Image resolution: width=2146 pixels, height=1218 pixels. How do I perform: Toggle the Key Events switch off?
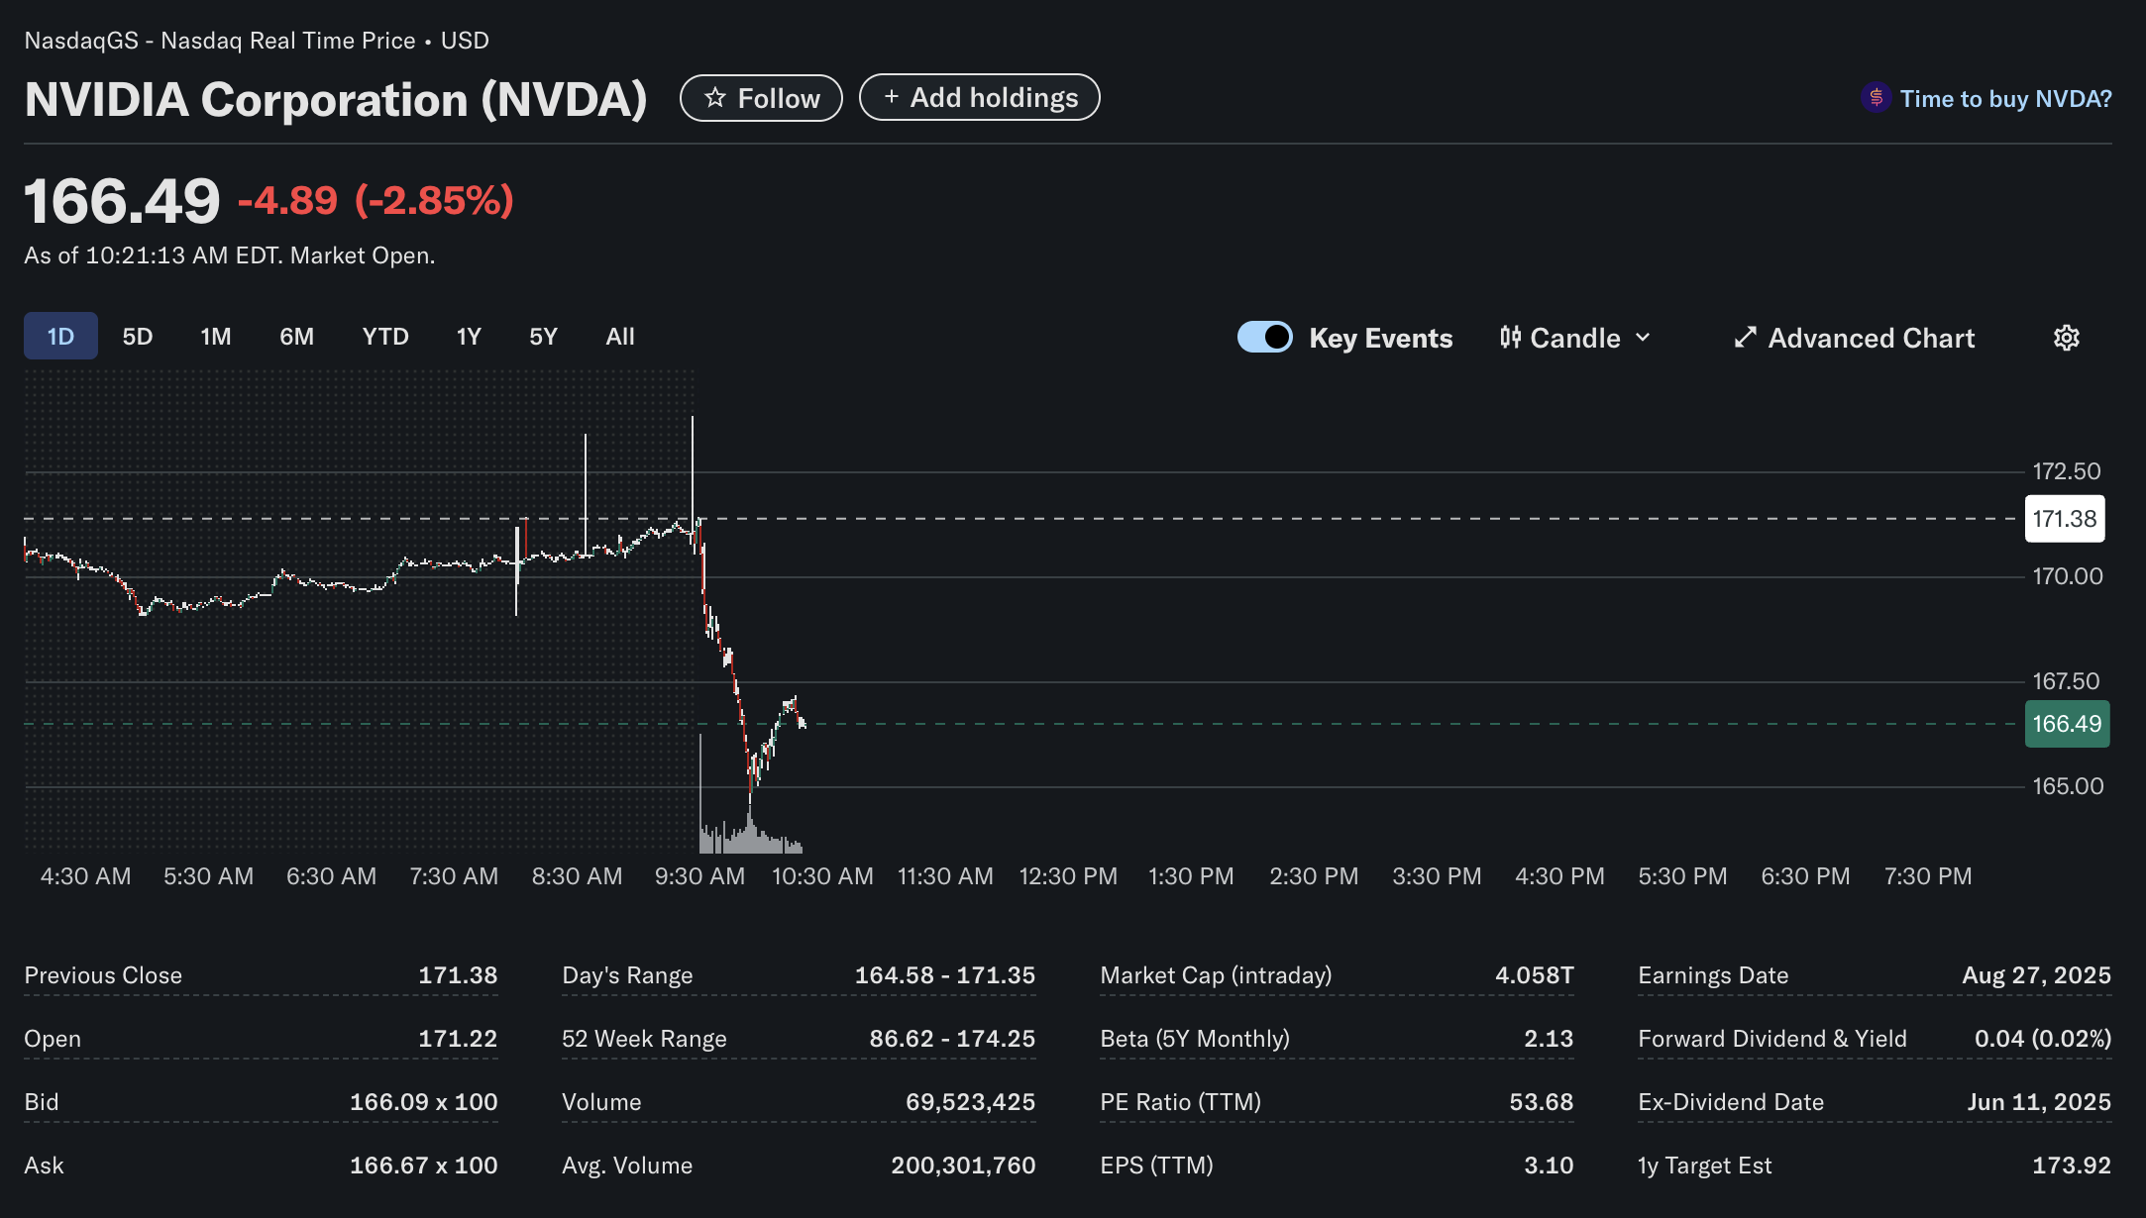point(1265,337)
